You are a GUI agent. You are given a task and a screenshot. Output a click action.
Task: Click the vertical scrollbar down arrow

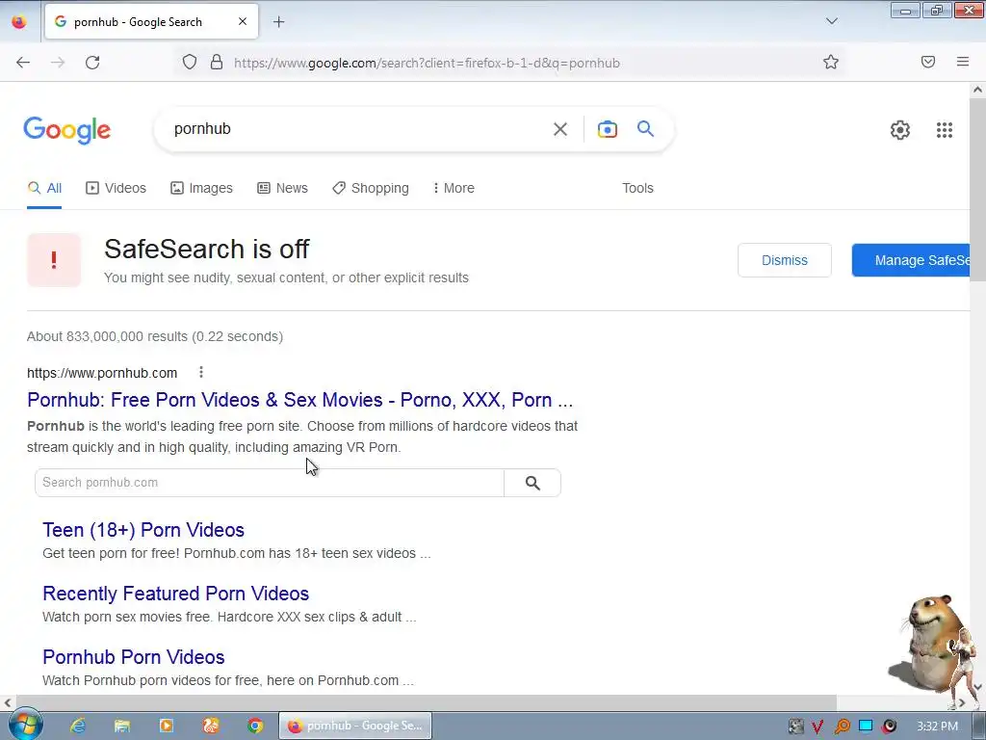tap(977, 687)
